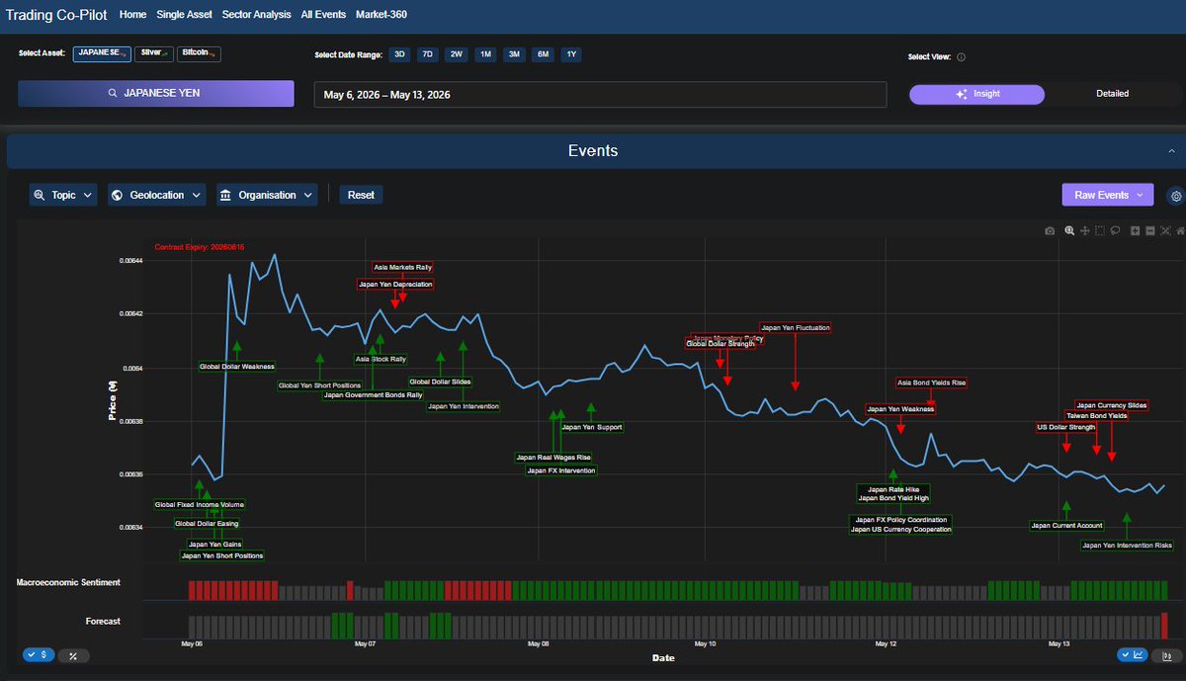The height and width of the screenshot is (681, 1186).
Task: Reset the event filters
Action: [361, 196]
